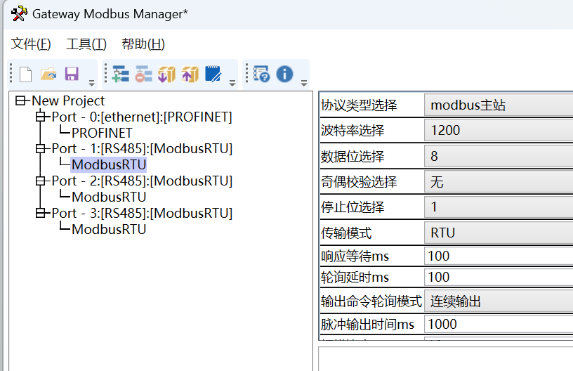The image size is (573, 371).
Task: Open 奇偶校验选择 dropdown showing 无
Action: point(499,182)
